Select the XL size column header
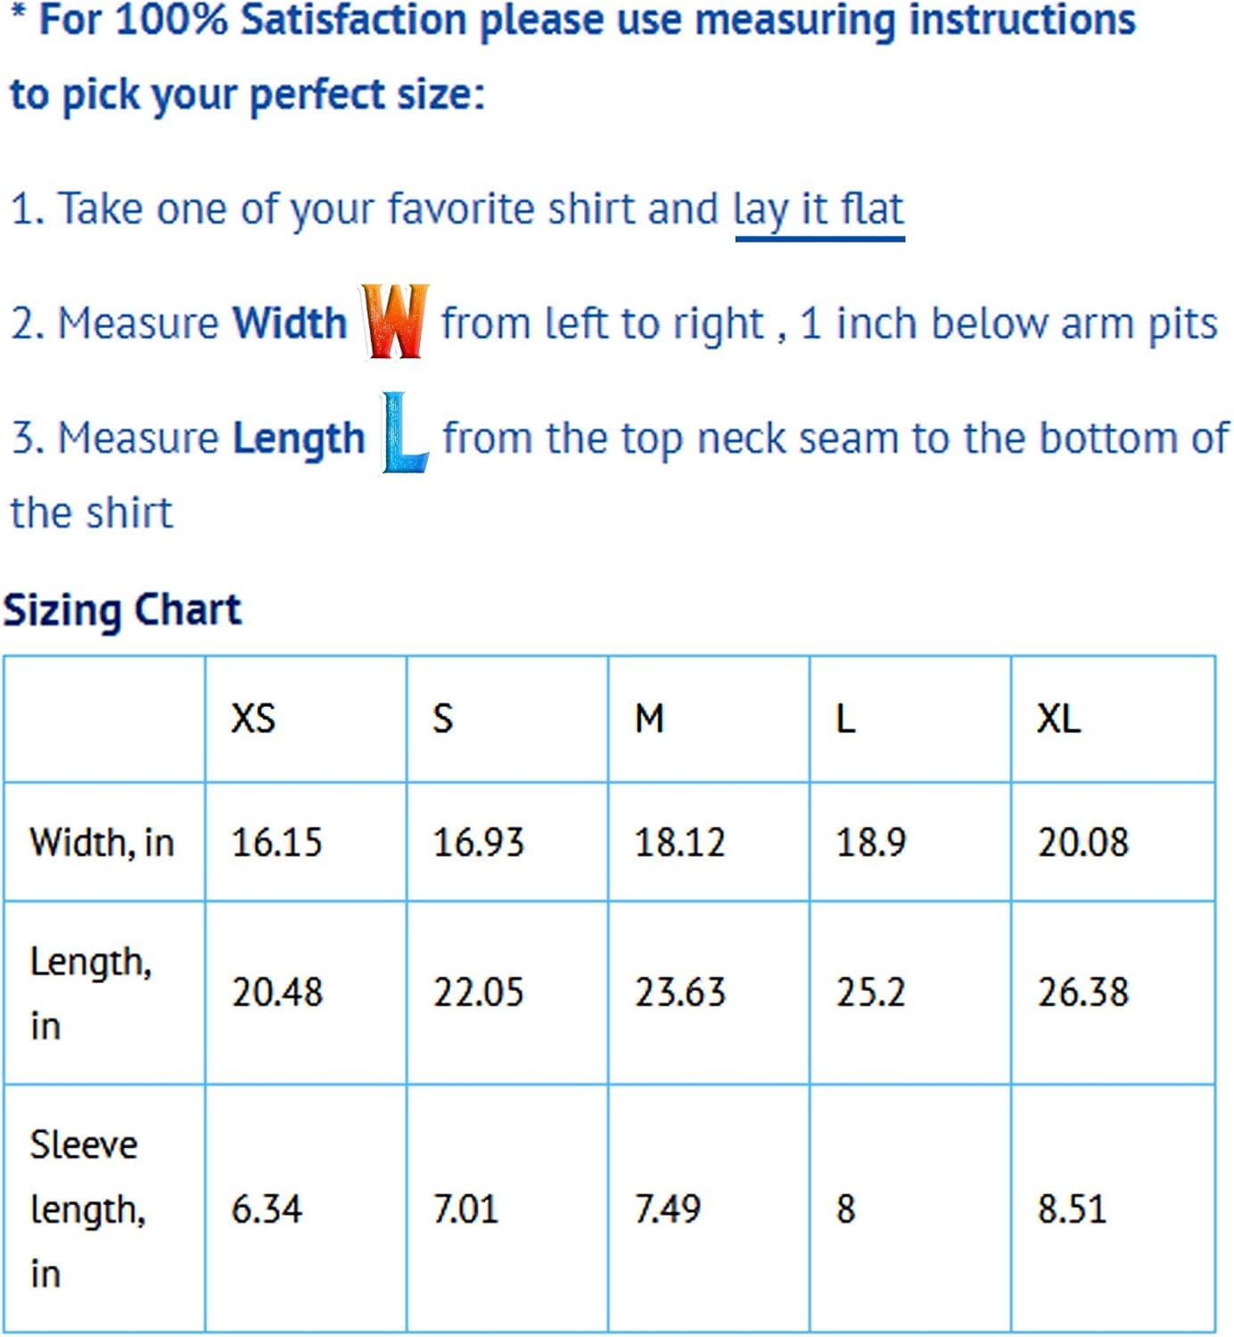 coord(1058,718)
